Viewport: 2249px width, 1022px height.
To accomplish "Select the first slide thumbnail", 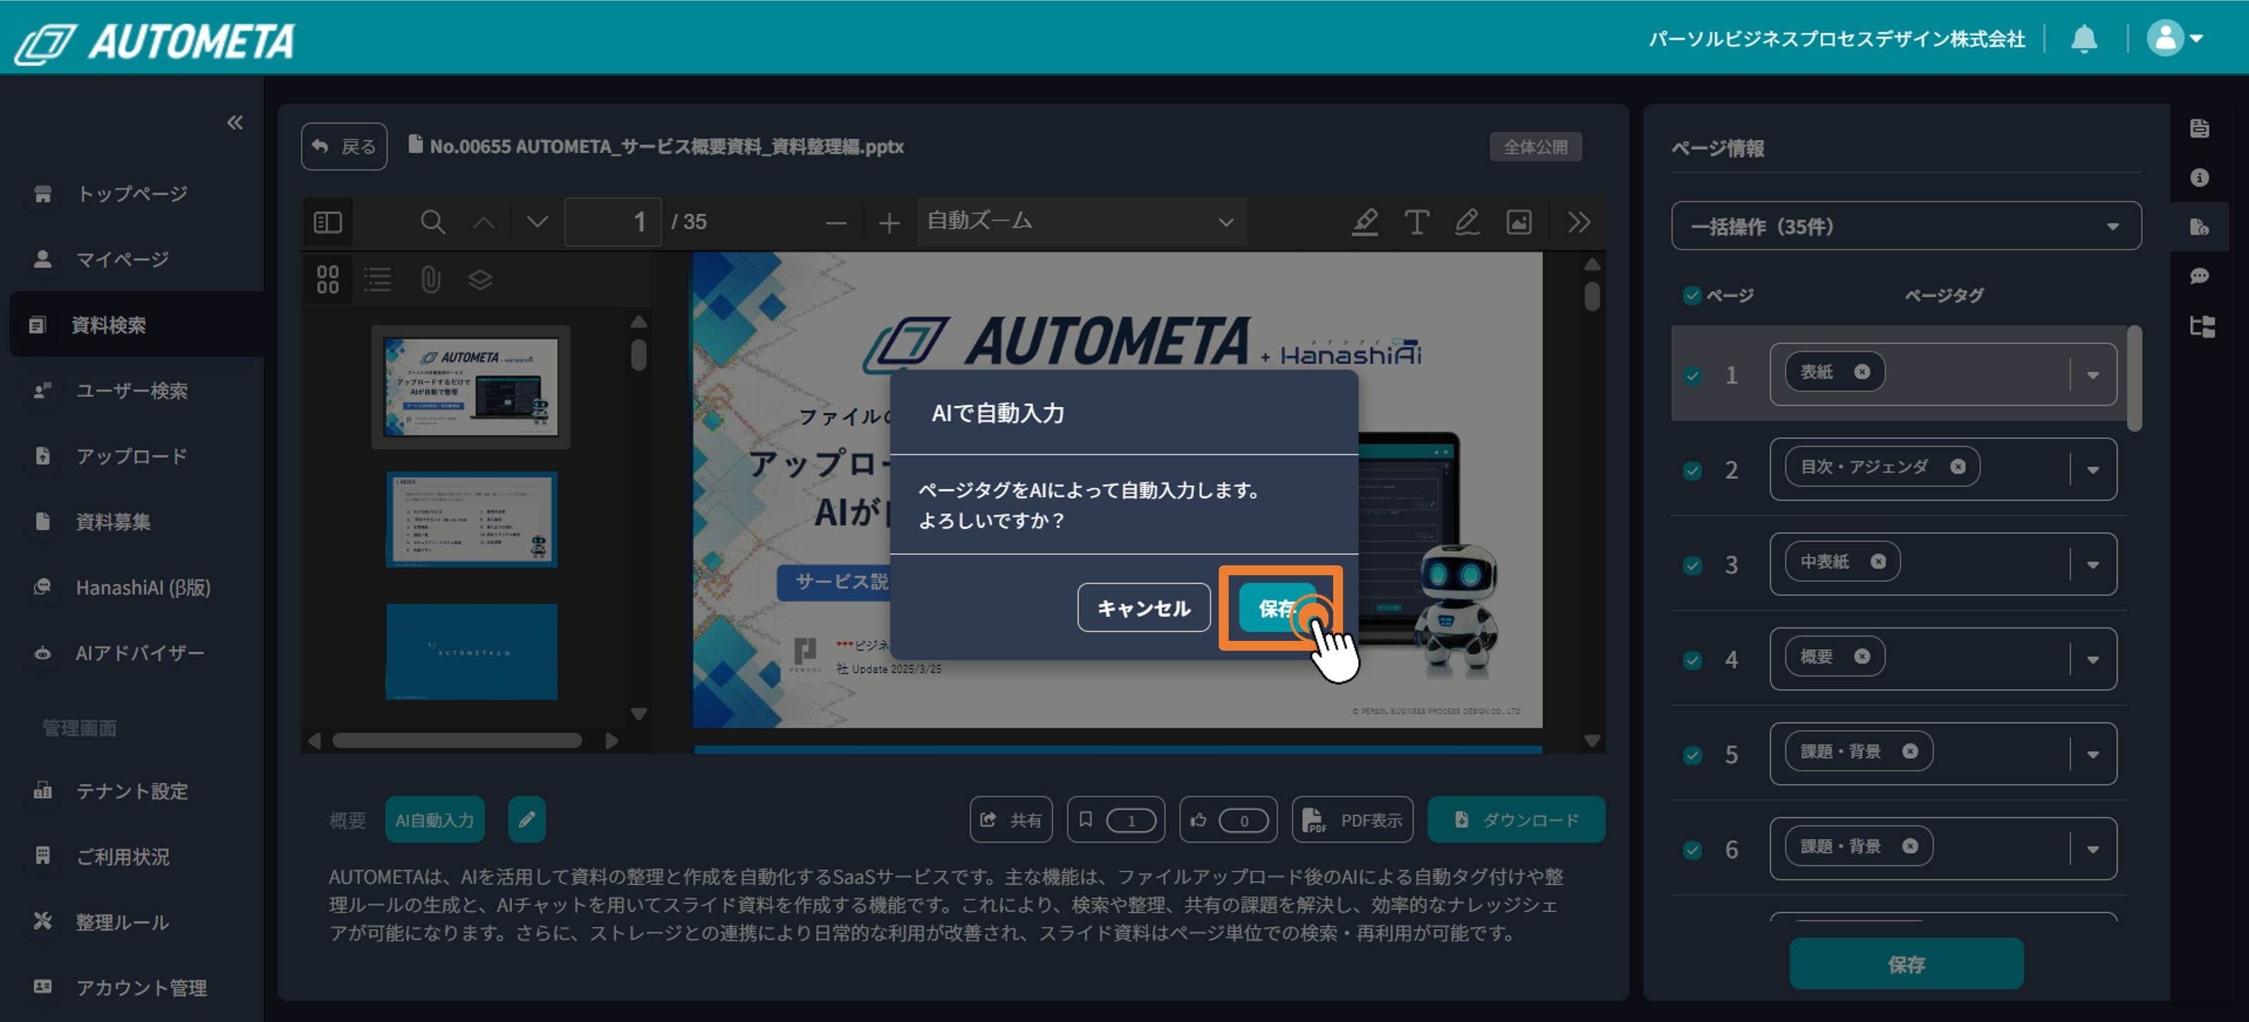I will pyautogui.click(x=470, y=387).
